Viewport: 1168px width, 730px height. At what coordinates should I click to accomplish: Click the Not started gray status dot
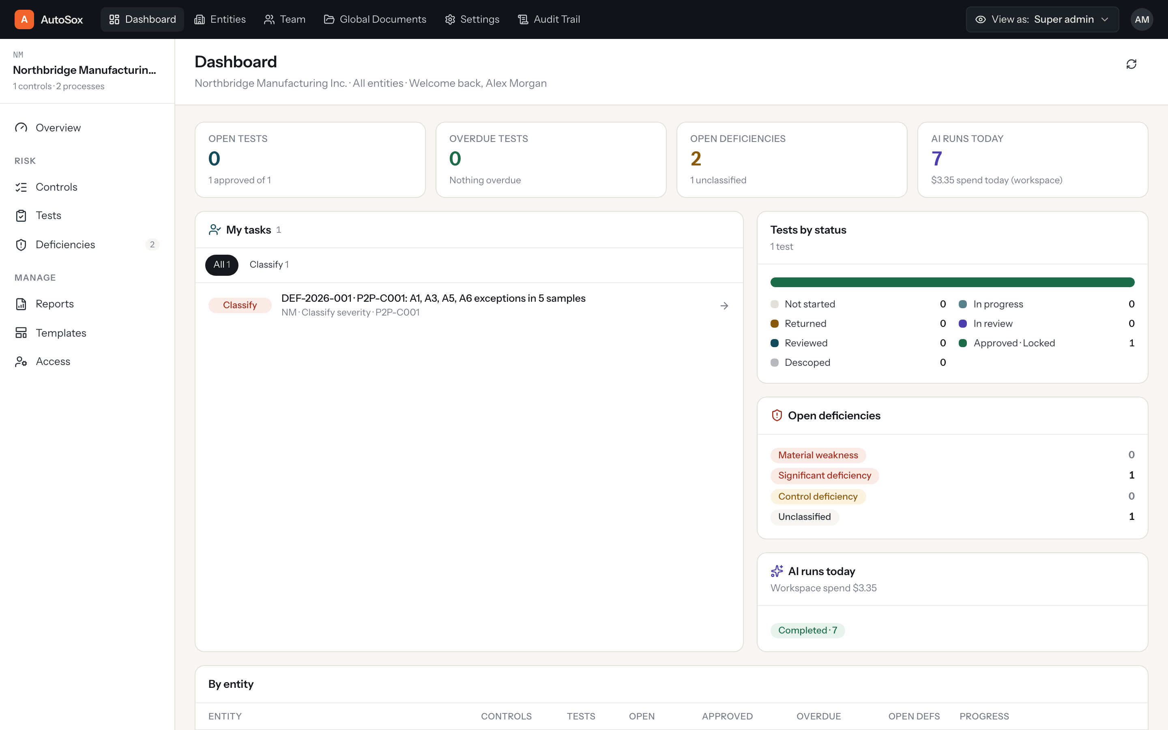(x=775, y=304)
